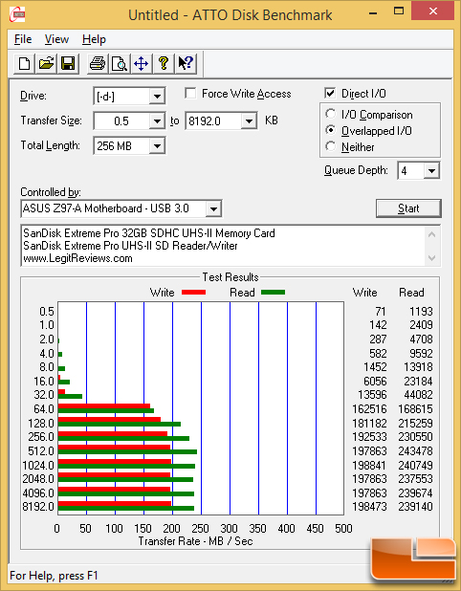This screenshot has width=461, height=591.
Task: Click the description box scroll down arrow
Action: click(x=432, y=258)
